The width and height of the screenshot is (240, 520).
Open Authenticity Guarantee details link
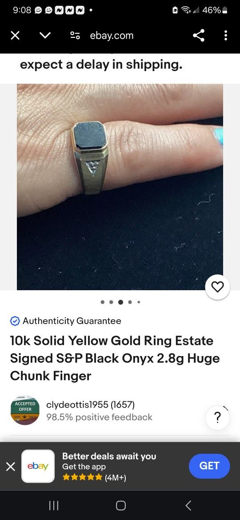[x=72, y=321]
